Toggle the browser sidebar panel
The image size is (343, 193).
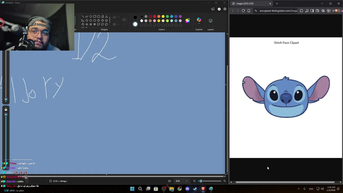(x=312, y=11)
